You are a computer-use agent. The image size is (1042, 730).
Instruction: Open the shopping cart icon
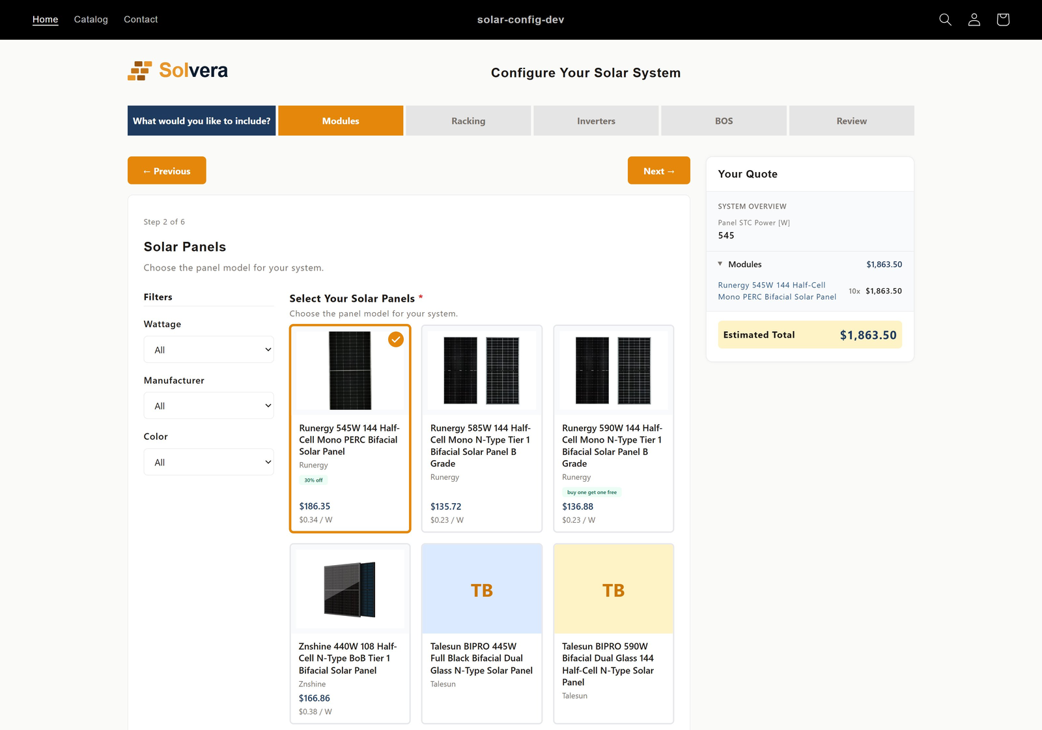(x=1003, y=20)
